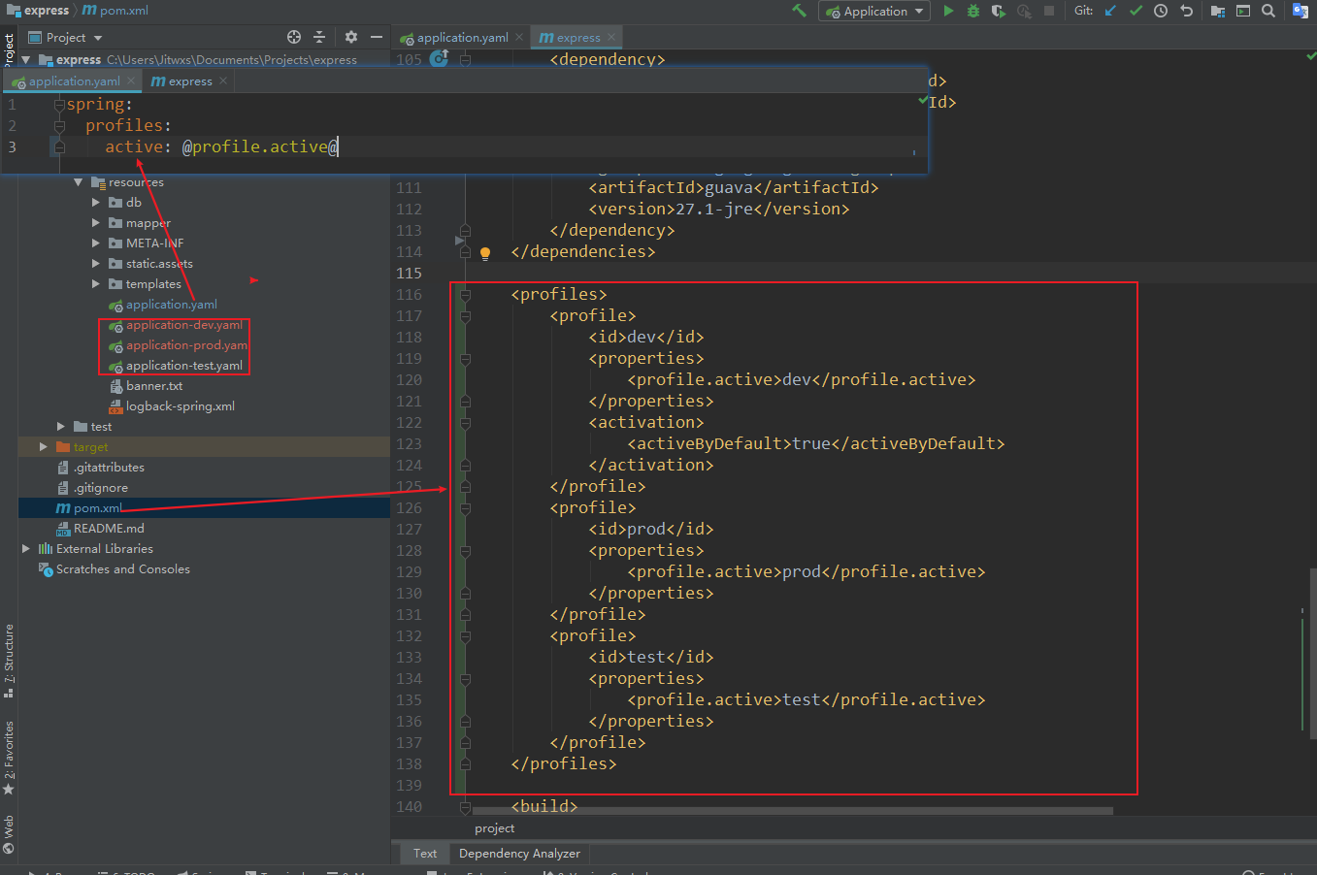Switch to the Dependency Analyzer tab

coord(519,854)
